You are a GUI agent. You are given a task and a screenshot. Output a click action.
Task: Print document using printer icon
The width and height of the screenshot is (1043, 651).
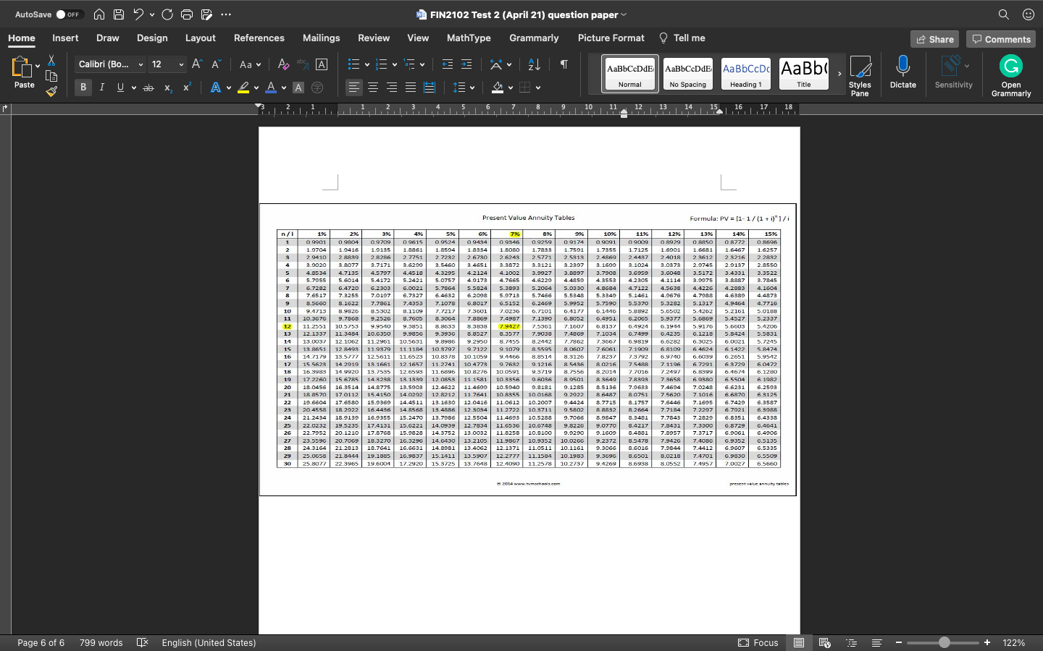(x=187, y=14)
